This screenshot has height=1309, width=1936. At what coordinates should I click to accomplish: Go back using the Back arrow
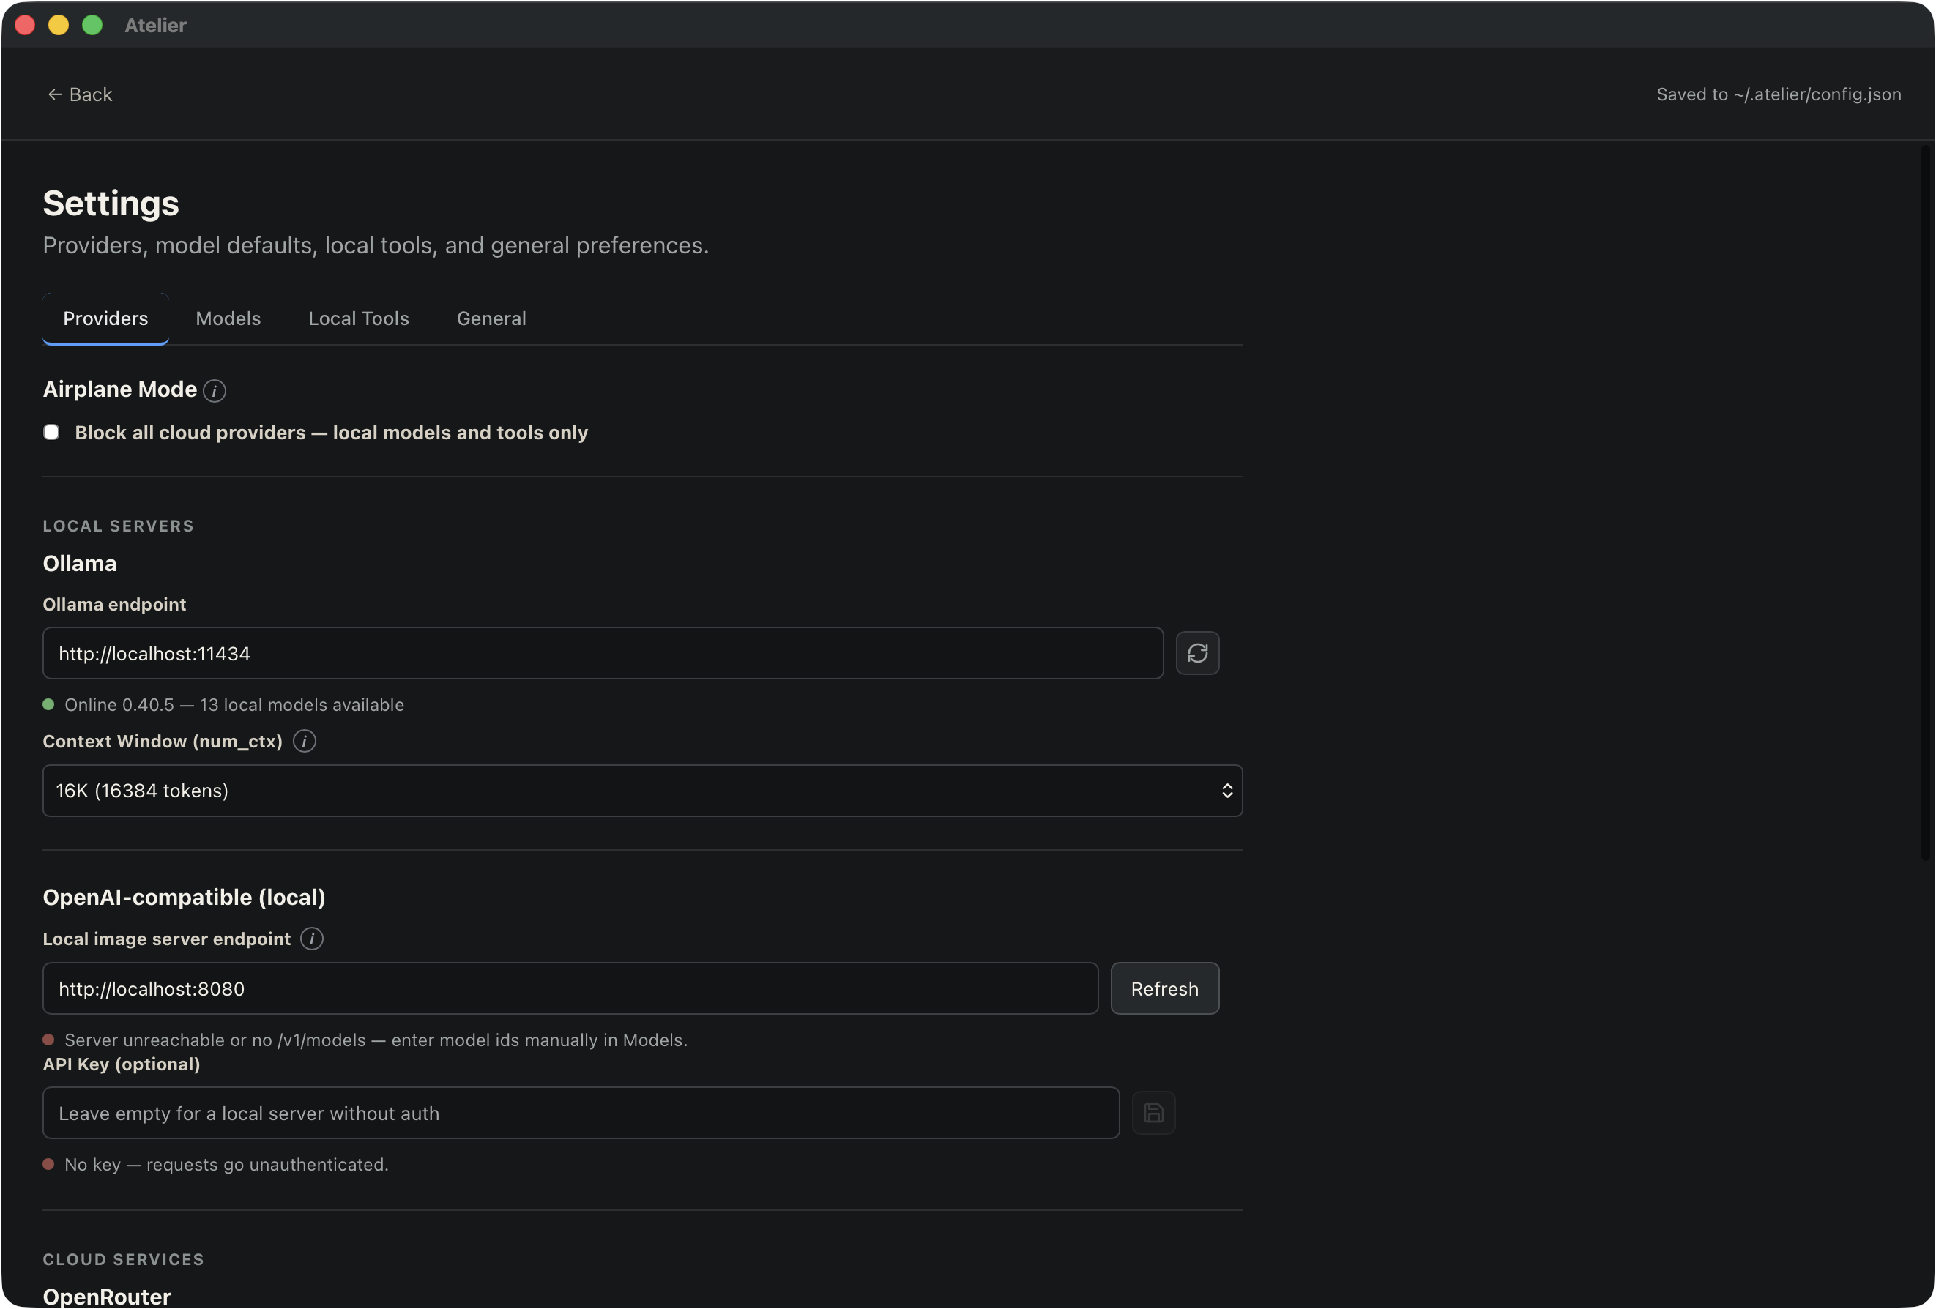pos(79,94)
